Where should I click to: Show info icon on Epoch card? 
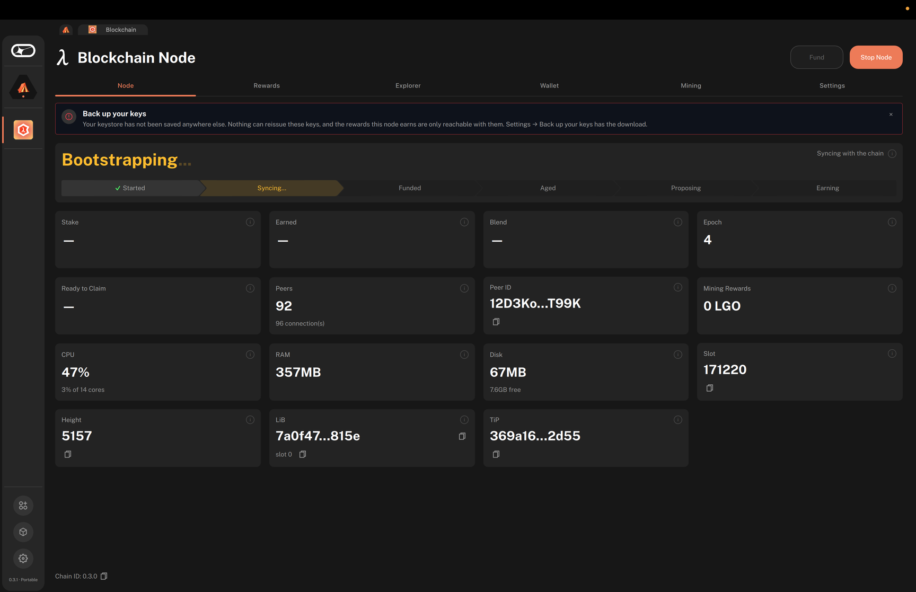[892, 222]
